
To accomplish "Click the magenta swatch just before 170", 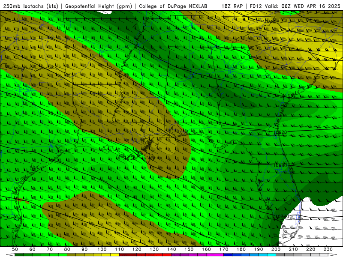I will [x=219, y=255].
